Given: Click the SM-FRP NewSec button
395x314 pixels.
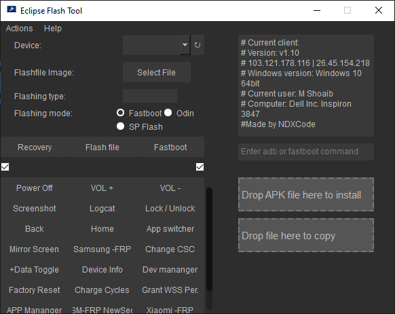Looking at the screenshot, I should [102, 307].
